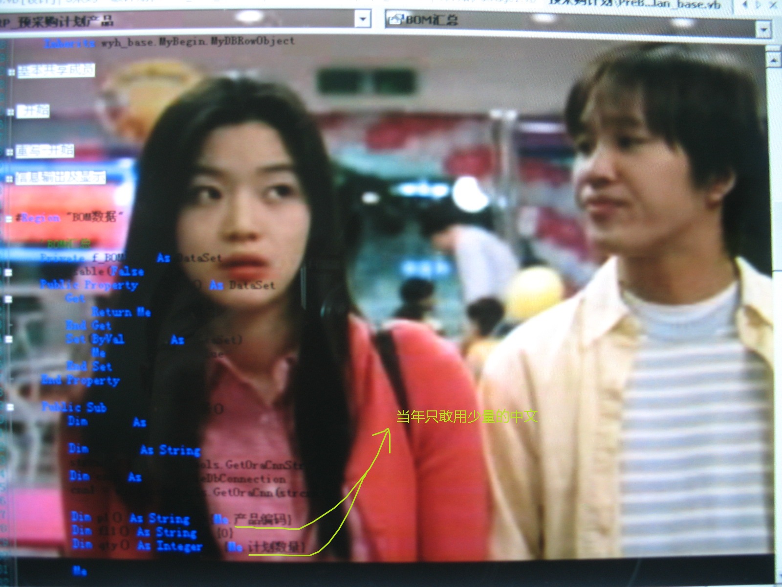Select the 信息输出及显示 region label
Screen dimensions: 782x587
click(61, 178)
